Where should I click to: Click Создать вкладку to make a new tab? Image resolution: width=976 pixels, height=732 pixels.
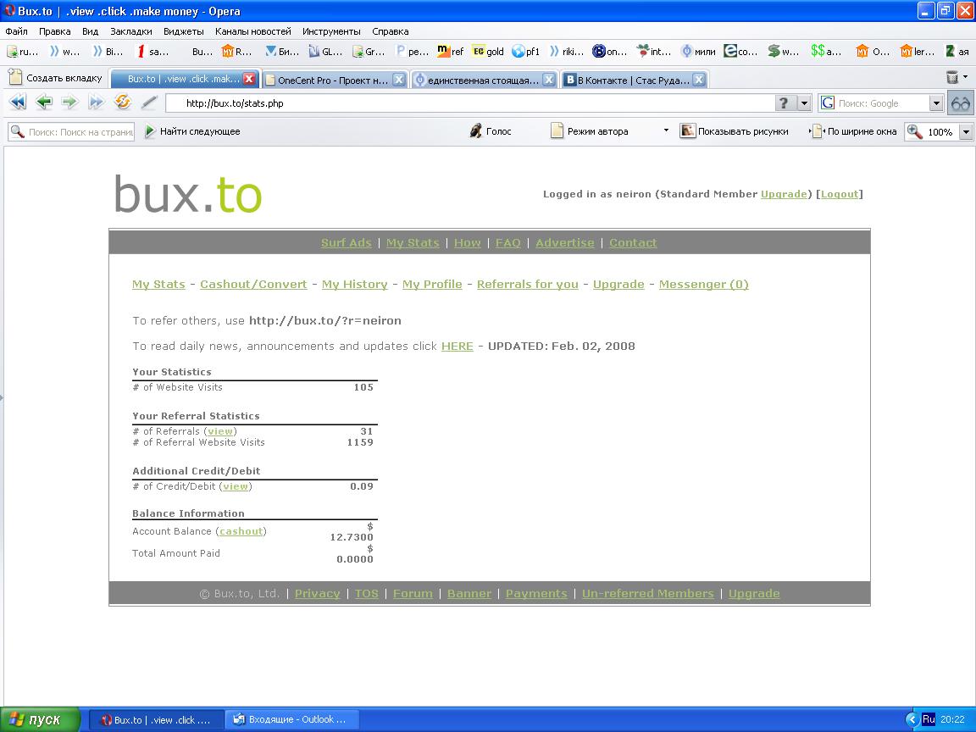pos(55,78)
